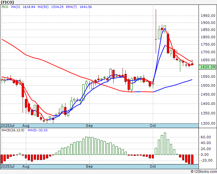Click the last red candlestick near 1620
Screen dimensions: 217x174
pyautogui.click(x=192, y=64)
